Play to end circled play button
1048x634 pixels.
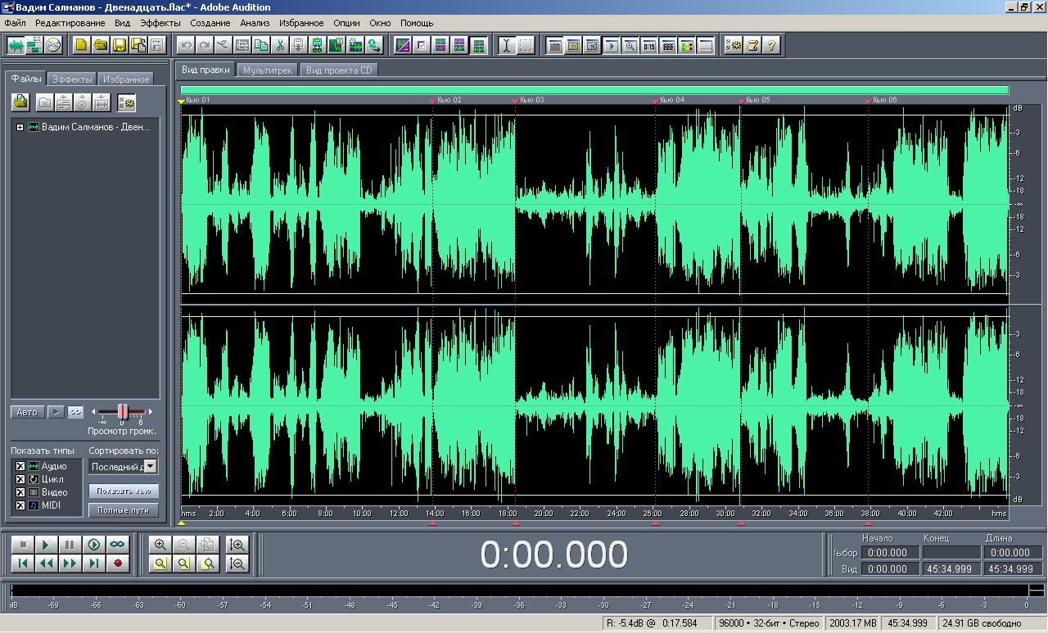(94, 544)
